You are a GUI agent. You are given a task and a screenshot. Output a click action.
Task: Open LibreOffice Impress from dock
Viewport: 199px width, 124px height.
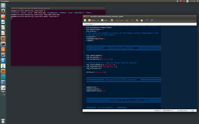point(3,33)
